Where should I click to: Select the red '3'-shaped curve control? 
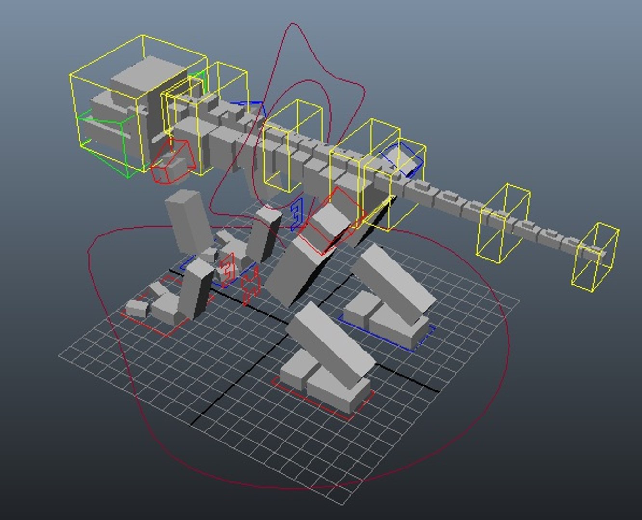(228, 270)
